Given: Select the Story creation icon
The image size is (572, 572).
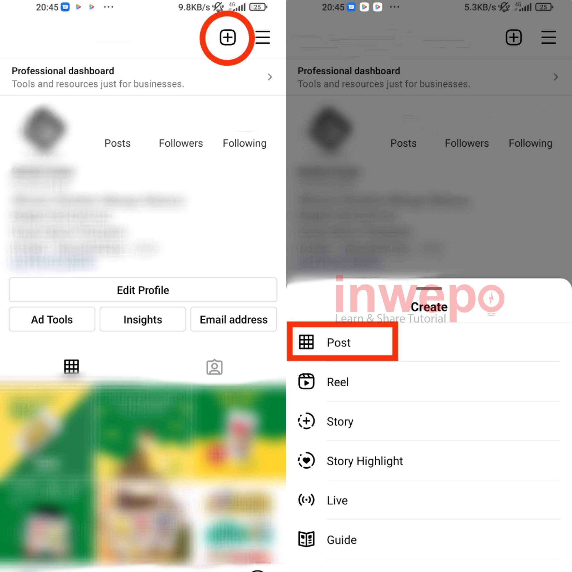Looking at the screenshot, I should pyautogui.click(x=305, y=421).
